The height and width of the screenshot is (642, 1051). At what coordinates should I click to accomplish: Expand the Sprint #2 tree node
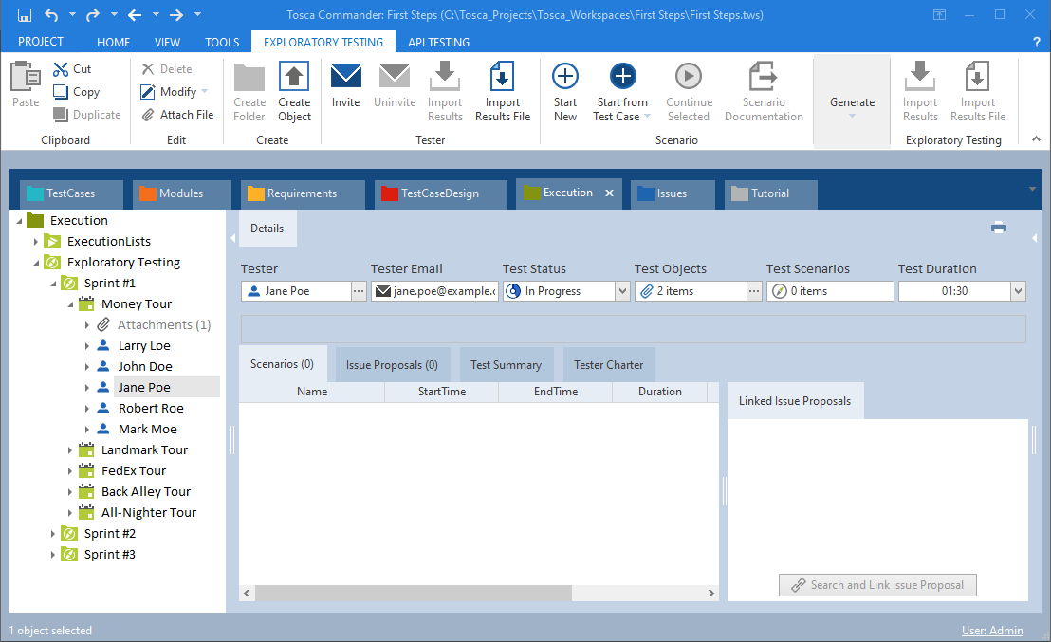pos(53,534)
